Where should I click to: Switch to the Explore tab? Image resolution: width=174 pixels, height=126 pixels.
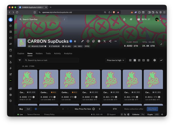coord(21,53)
